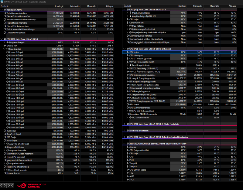Expand the Alapvető használat row
243x190 pixels.
point(4,150)
